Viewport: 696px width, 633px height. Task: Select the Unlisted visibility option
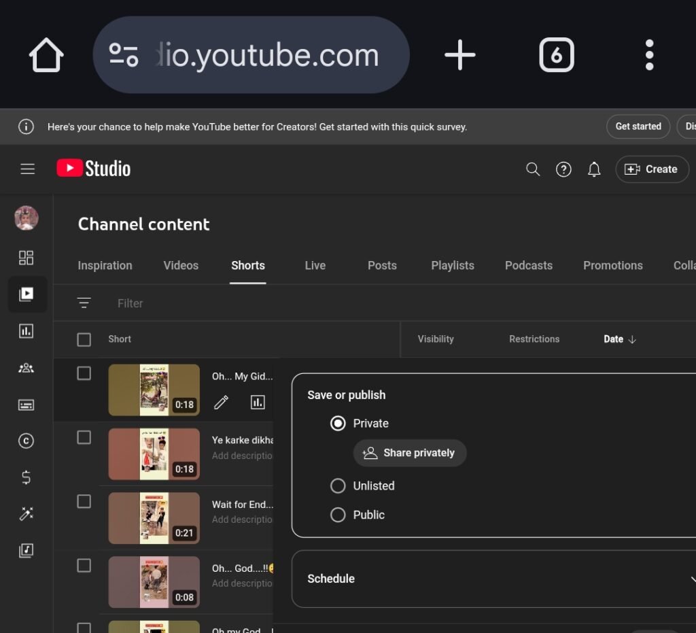point(338,485)
